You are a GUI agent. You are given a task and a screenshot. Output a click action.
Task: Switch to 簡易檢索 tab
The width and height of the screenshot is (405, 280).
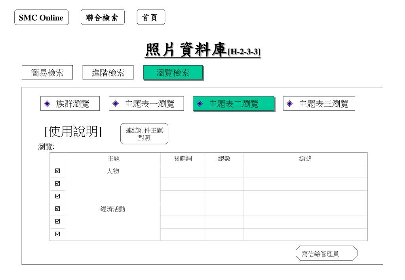coord(47,72)
